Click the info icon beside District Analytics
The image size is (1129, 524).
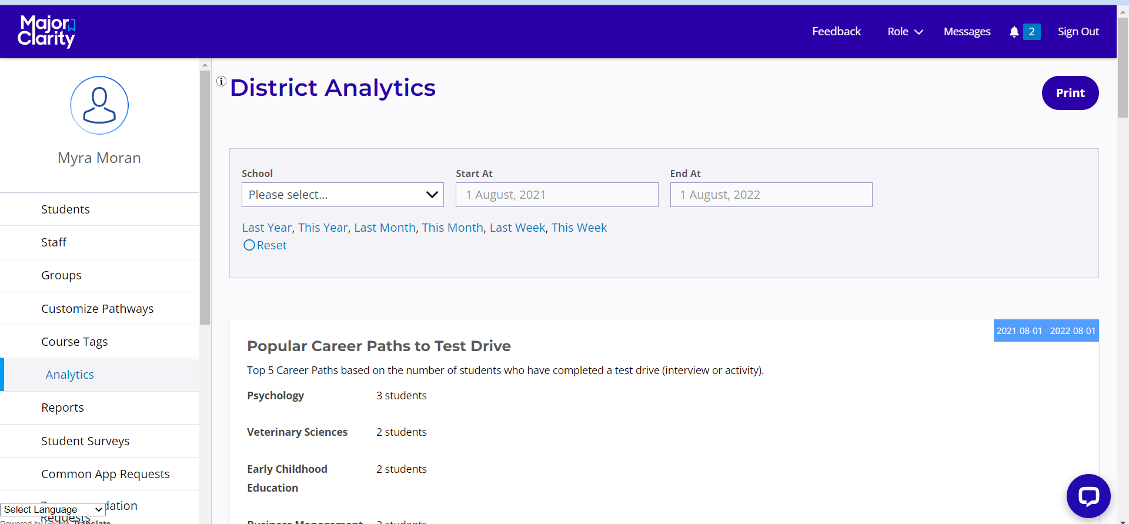tap(221, 81)
